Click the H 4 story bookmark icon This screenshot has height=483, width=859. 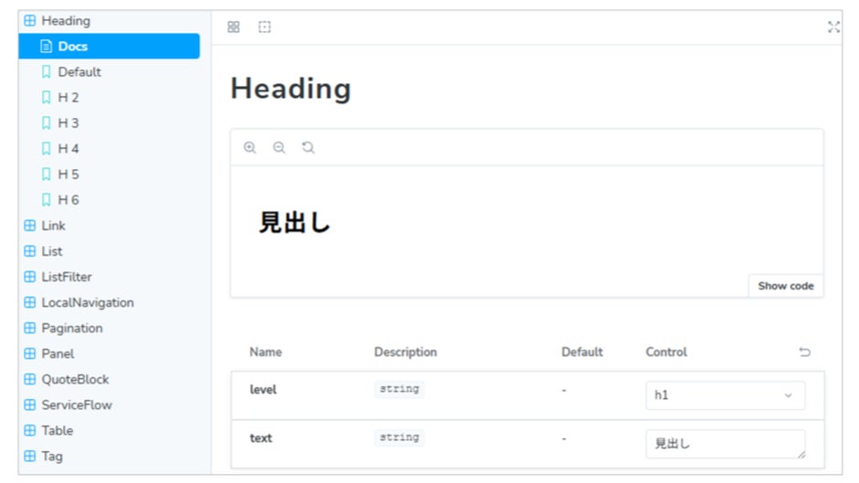[x=47, y=149]
